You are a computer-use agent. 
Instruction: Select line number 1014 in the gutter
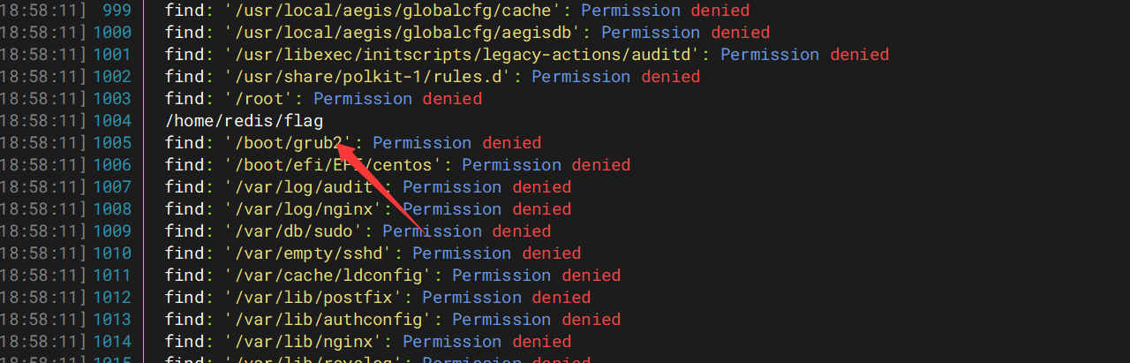112,342
